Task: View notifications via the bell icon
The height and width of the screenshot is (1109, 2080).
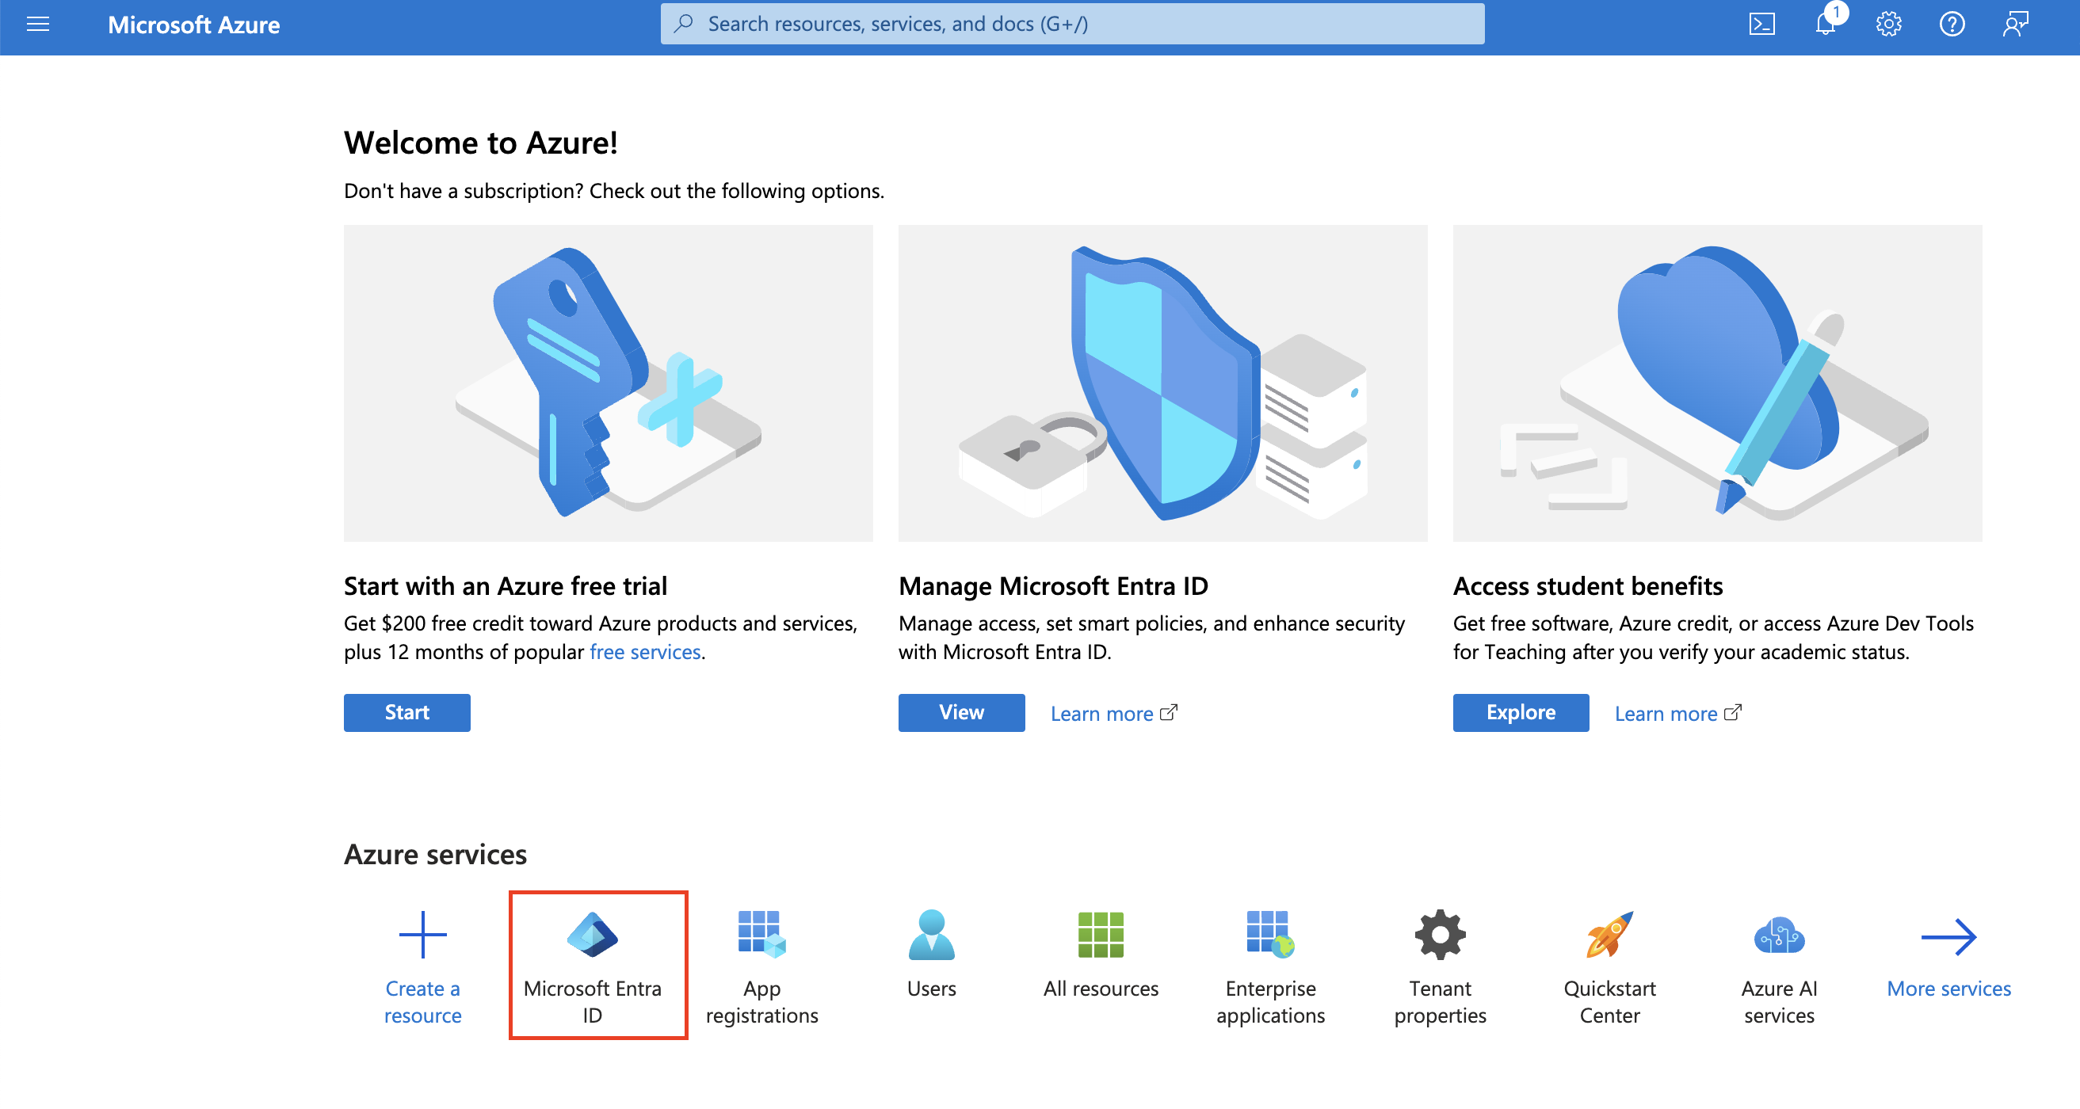Action: (1825, 25)
